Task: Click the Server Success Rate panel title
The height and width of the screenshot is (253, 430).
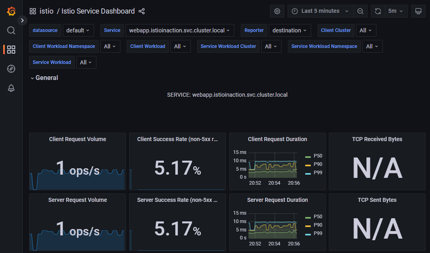Action: tap(177, 200)
